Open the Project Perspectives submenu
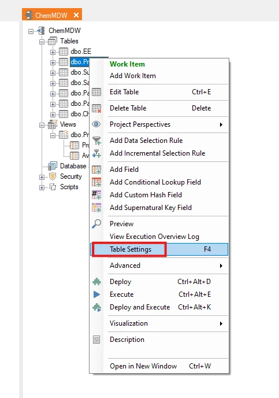Screen dimensions: 279x398 click(x=159, y=124)
